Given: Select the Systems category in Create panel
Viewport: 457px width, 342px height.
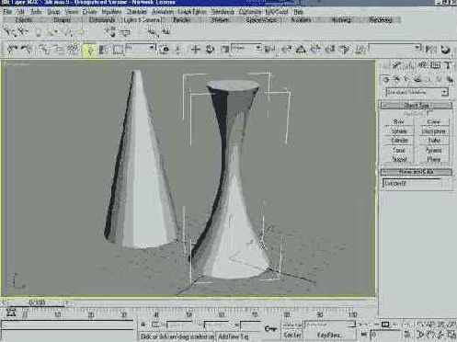Looking at the screenshot, I should [450, 79].
